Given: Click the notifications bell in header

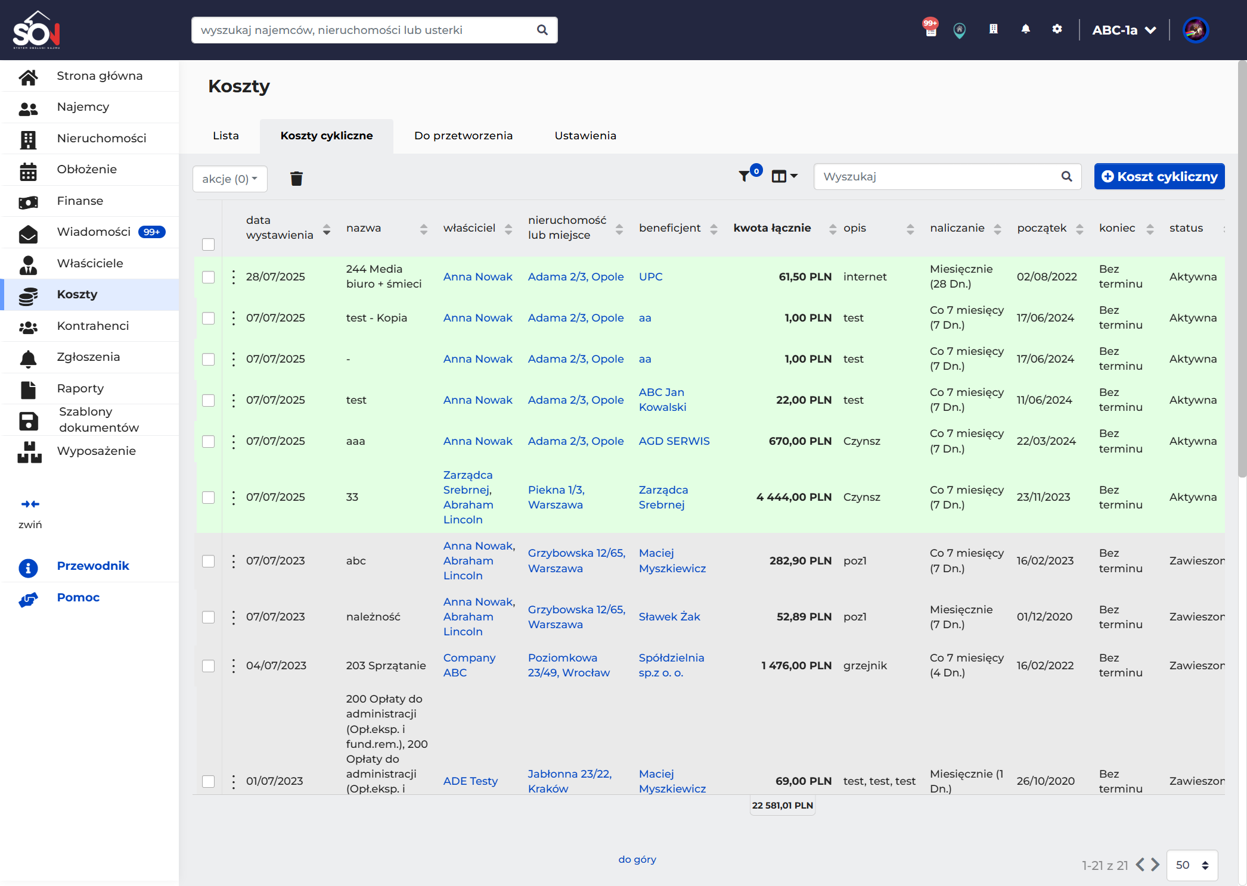Looking at the screenshot, I should pos(1025,29).
